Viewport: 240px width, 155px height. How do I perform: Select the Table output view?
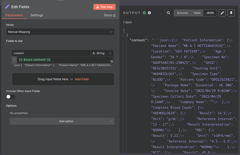tap(197, 13)
